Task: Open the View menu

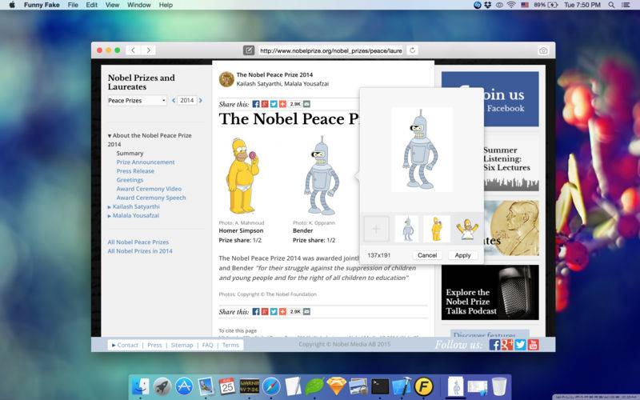Action: point(112,5)
